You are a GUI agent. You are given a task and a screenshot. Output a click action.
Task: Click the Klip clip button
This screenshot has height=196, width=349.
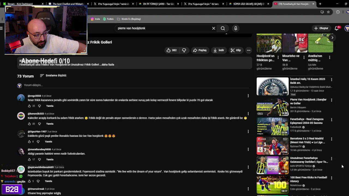[x=236, y=50]
